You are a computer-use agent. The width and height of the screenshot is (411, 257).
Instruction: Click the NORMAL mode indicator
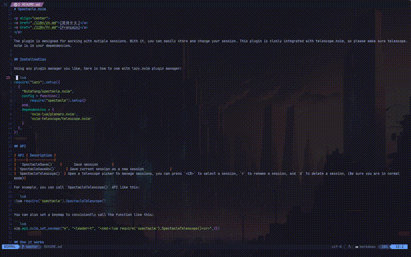click(x=10, y=247)
